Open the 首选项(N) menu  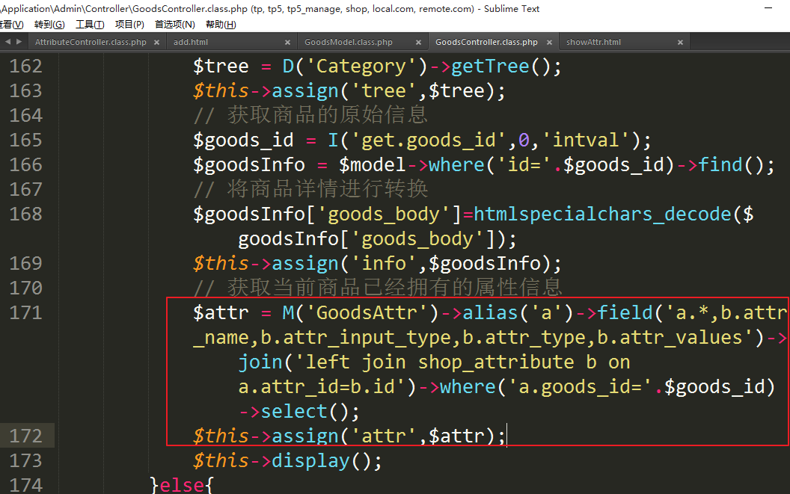174,25
